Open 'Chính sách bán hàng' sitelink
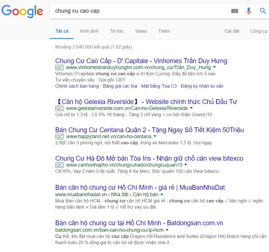 (x=77, y=86)
